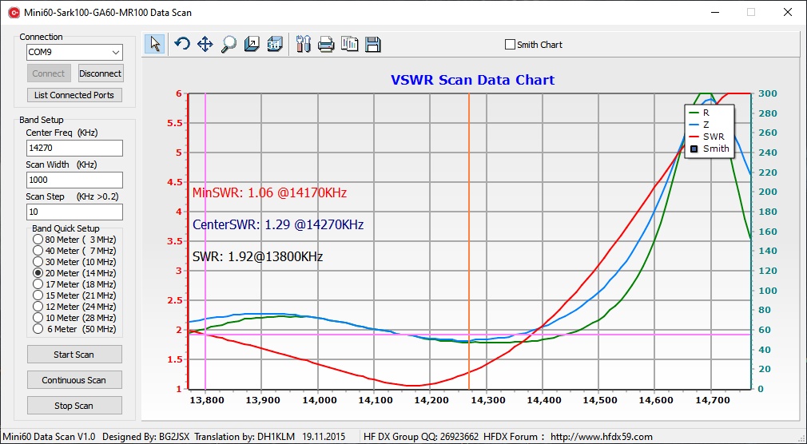The width and height of the screenshot is (807, 444).
Task: Click the 14,200 frequency axis label
Action: pyautogui.click(x=430, y=399)
